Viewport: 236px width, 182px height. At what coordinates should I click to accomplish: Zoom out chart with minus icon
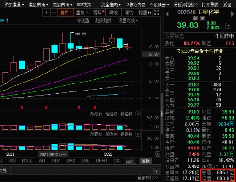click(54, 12)
